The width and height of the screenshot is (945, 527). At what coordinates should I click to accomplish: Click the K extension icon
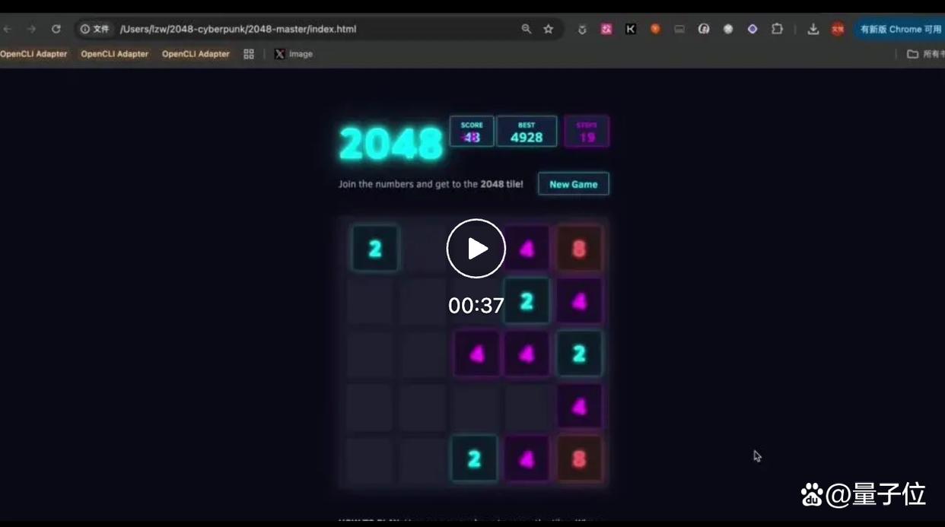[x=631, y=29]
